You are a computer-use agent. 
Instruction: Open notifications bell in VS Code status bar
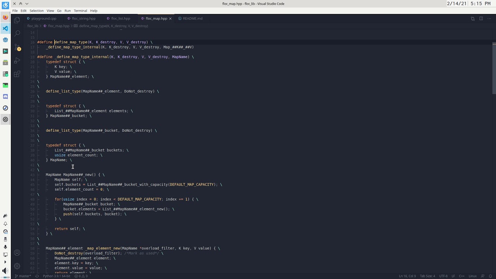(490, 276)
